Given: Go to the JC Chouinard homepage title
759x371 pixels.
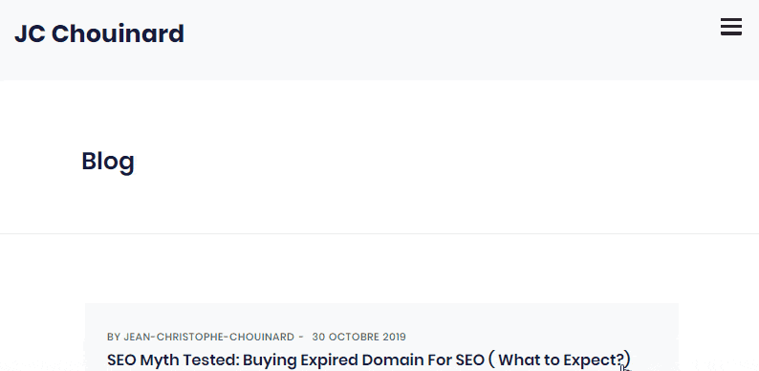Looking at the screenshot, I should pyautogui.click(x=99, y=33).
